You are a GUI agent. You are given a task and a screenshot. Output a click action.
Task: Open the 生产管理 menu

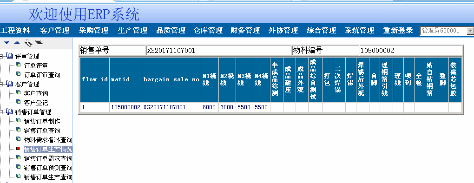133,31
